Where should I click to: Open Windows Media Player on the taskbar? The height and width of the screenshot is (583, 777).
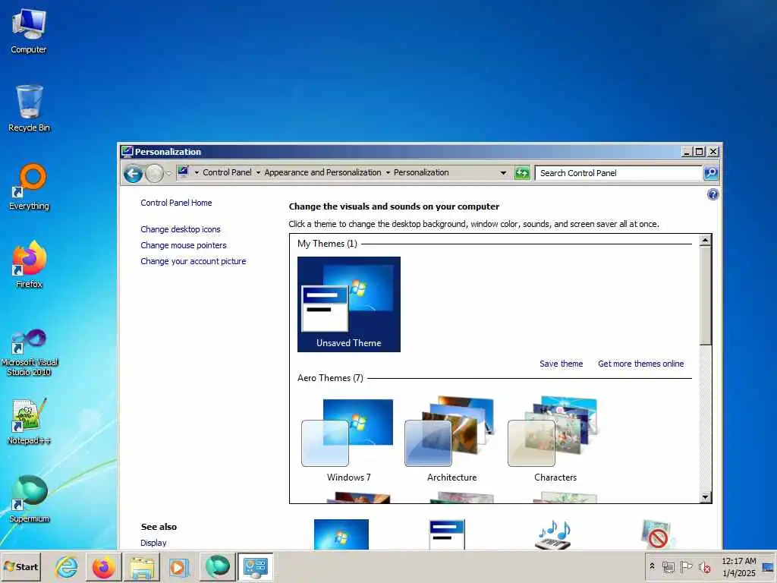[179, 566]
